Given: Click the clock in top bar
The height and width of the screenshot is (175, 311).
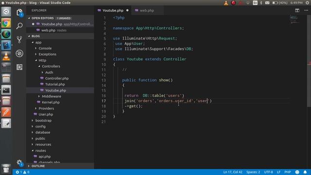Looking at the screenshot, I should point(296,3).
